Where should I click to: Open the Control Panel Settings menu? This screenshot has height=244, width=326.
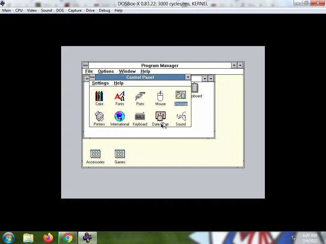point(100,83)
